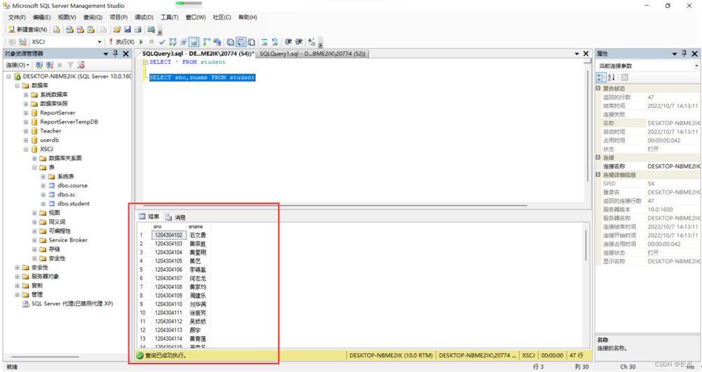
Task: Expand the dbo.student table node
Action: click(x=43, y=204)
